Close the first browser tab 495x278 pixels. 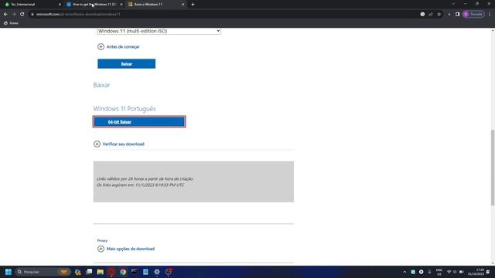60,5
